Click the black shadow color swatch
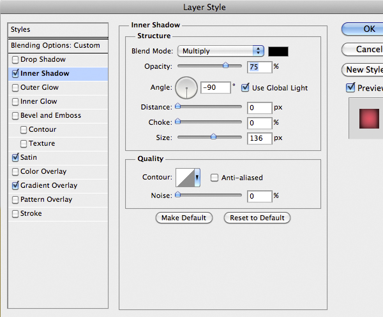Viewport: 383px width, 317px height. click(278, 51)
